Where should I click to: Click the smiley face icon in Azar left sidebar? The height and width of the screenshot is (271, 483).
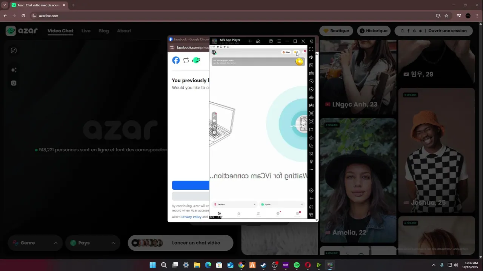pos(14,83)
